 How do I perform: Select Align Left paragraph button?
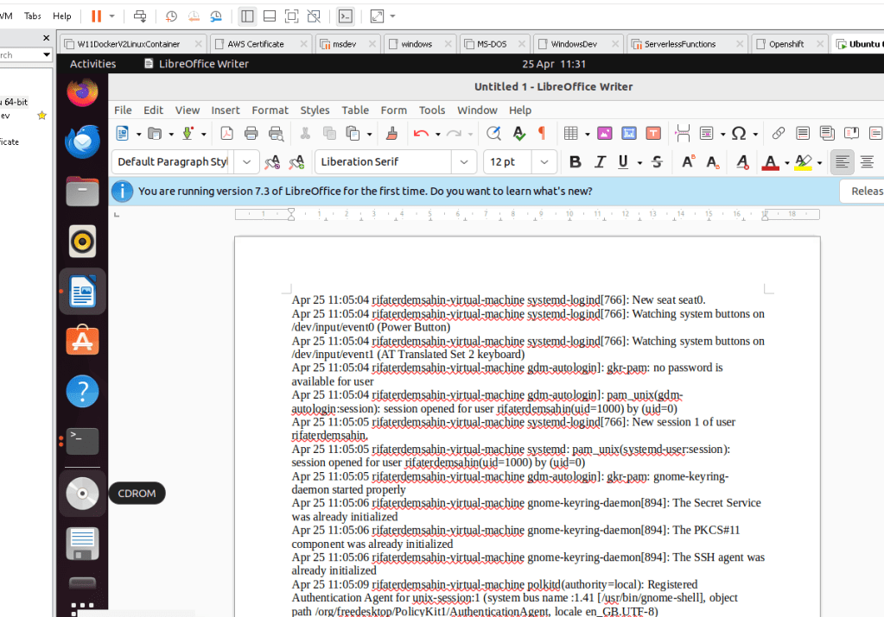843,162
